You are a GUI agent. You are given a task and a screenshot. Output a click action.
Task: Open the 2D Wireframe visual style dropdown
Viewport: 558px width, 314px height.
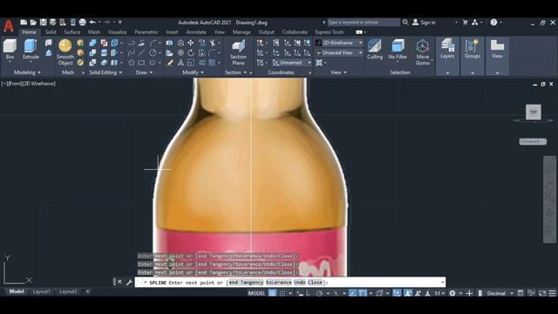(339, 43)
